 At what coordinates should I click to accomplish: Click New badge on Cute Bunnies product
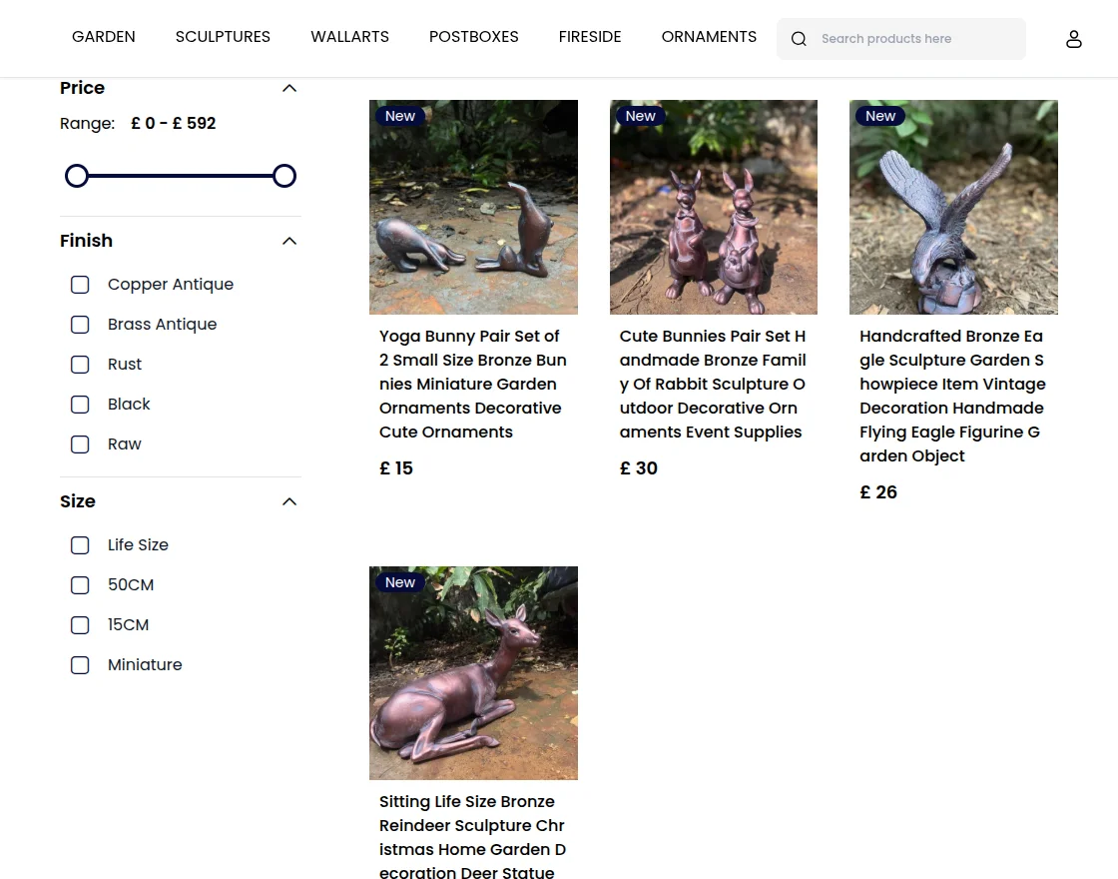coord(640,116)
